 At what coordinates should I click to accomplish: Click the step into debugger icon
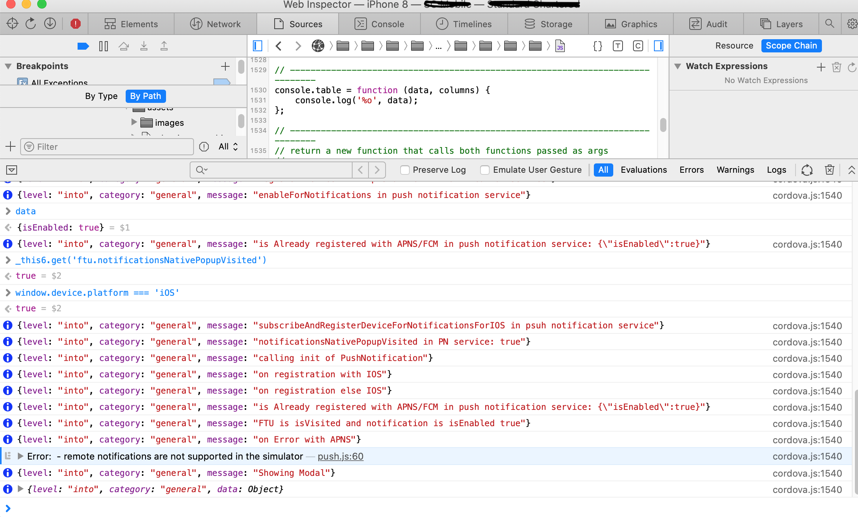point(144,46)
